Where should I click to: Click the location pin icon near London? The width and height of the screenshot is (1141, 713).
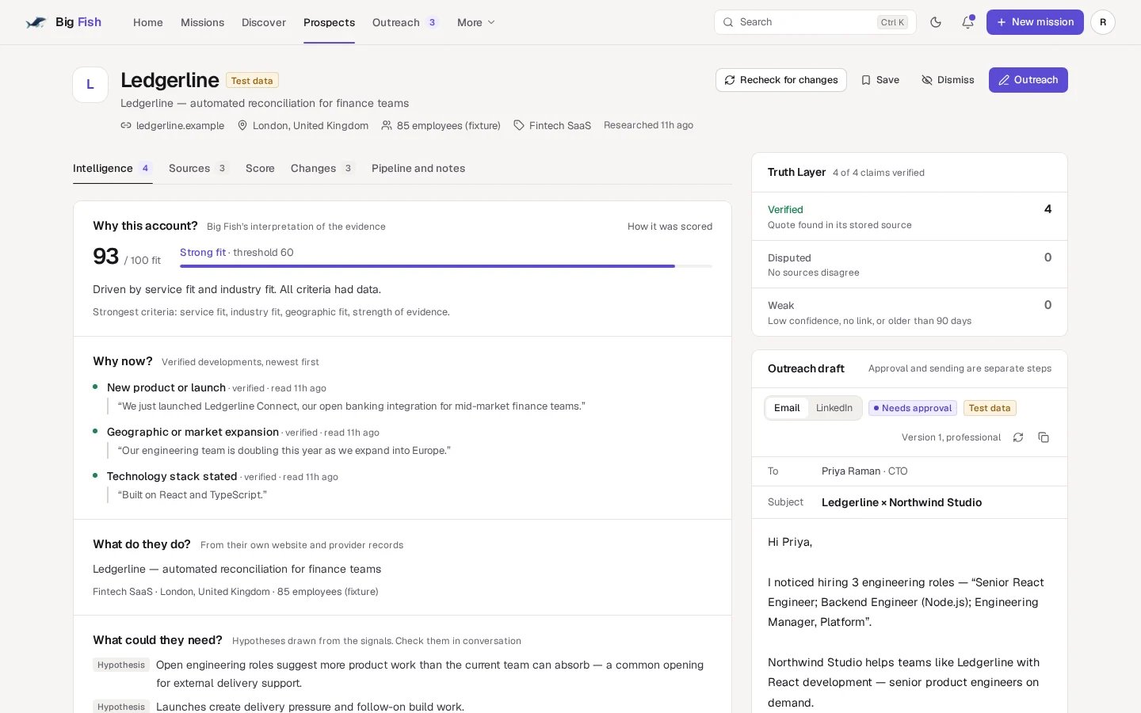(242, 125)
